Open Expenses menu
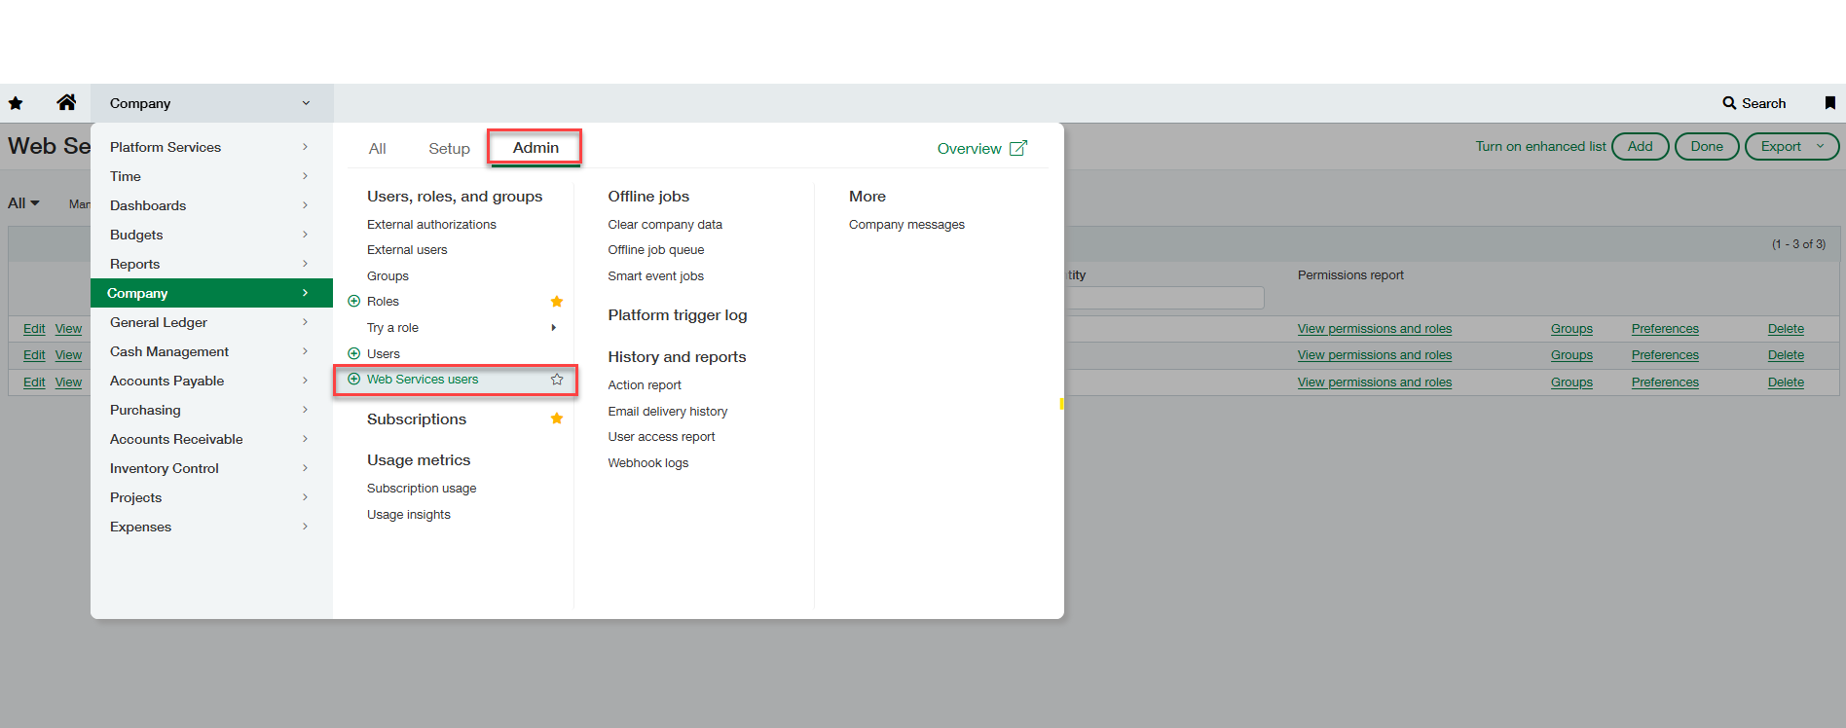 click(211, 527)
